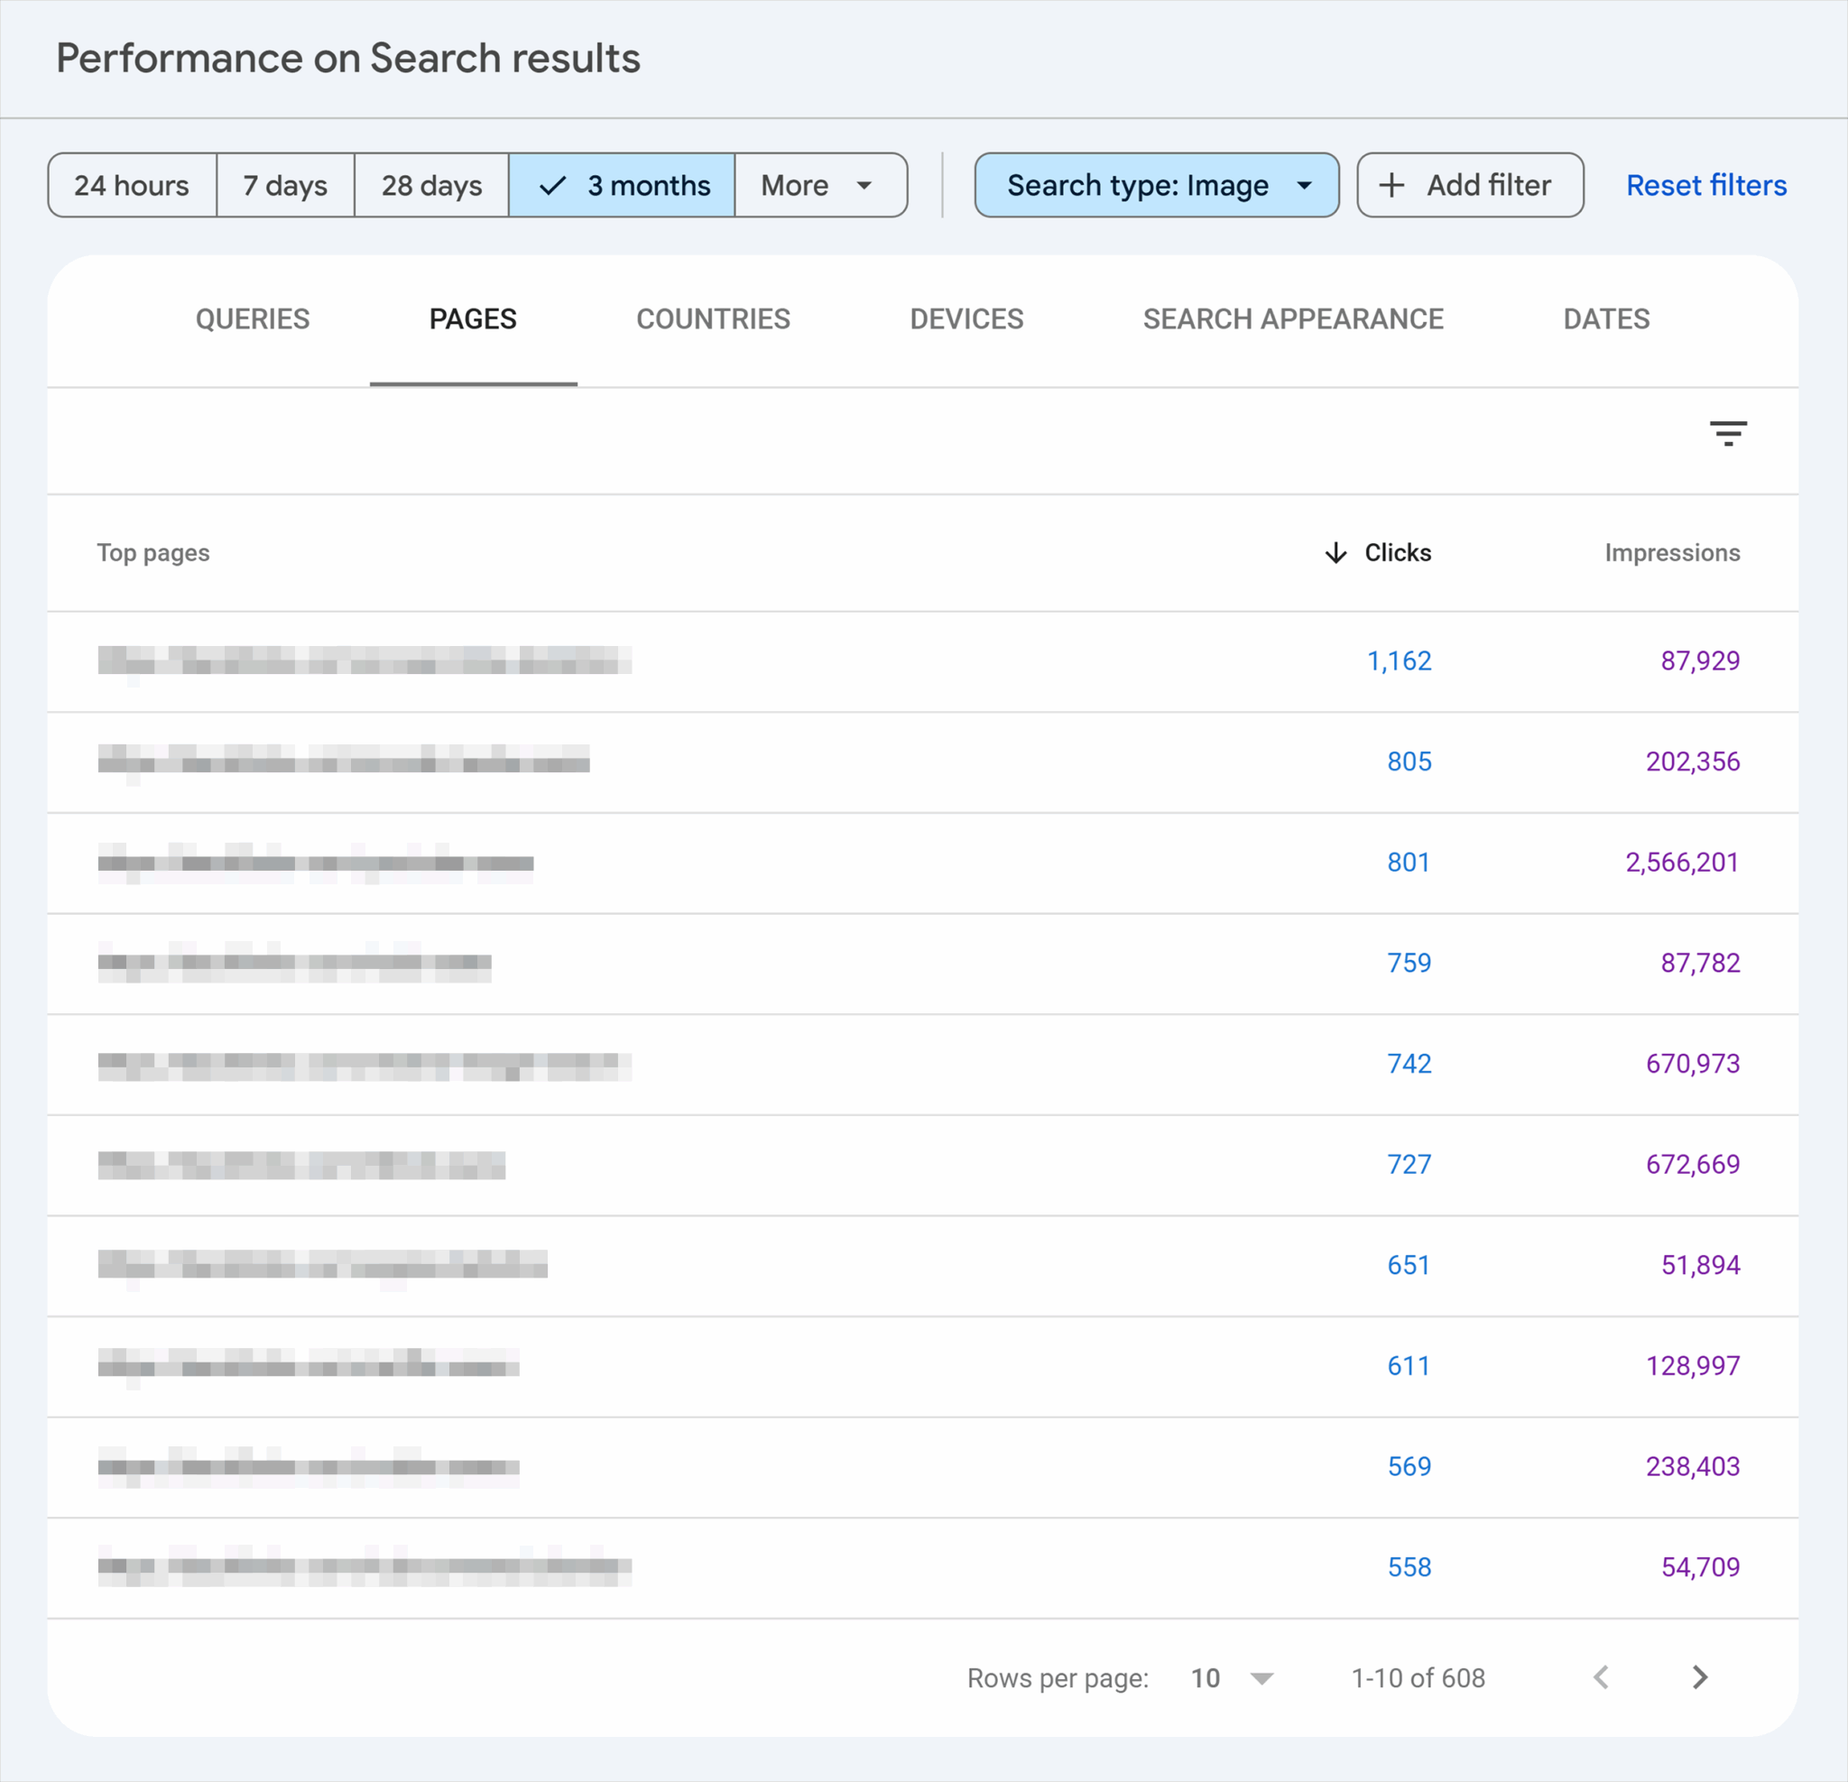This screenshot has width=1848, height=1782.
Task: Open the Rows per page dropdown
Action: (x=1233, y=1678)
